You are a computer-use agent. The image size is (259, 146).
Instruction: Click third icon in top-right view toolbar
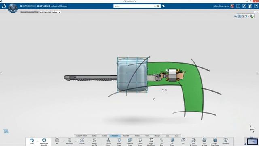pyautogui.click(x=243, y=16)
